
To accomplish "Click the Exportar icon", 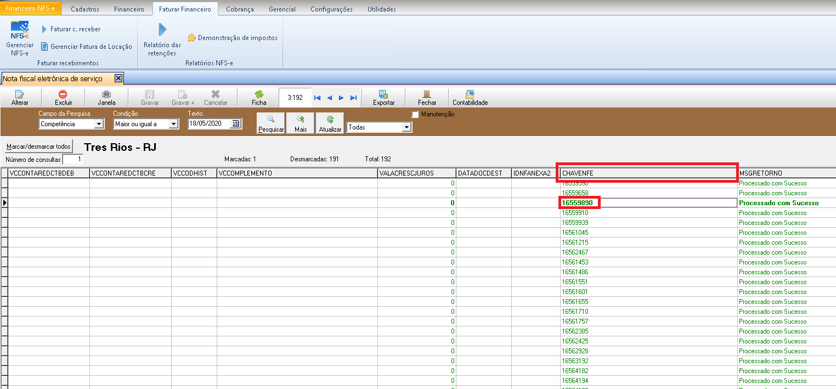I will click(x=383, y=98).
